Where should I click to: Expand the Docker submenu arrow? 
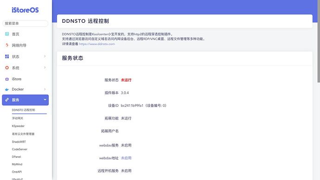pos(45,89)
